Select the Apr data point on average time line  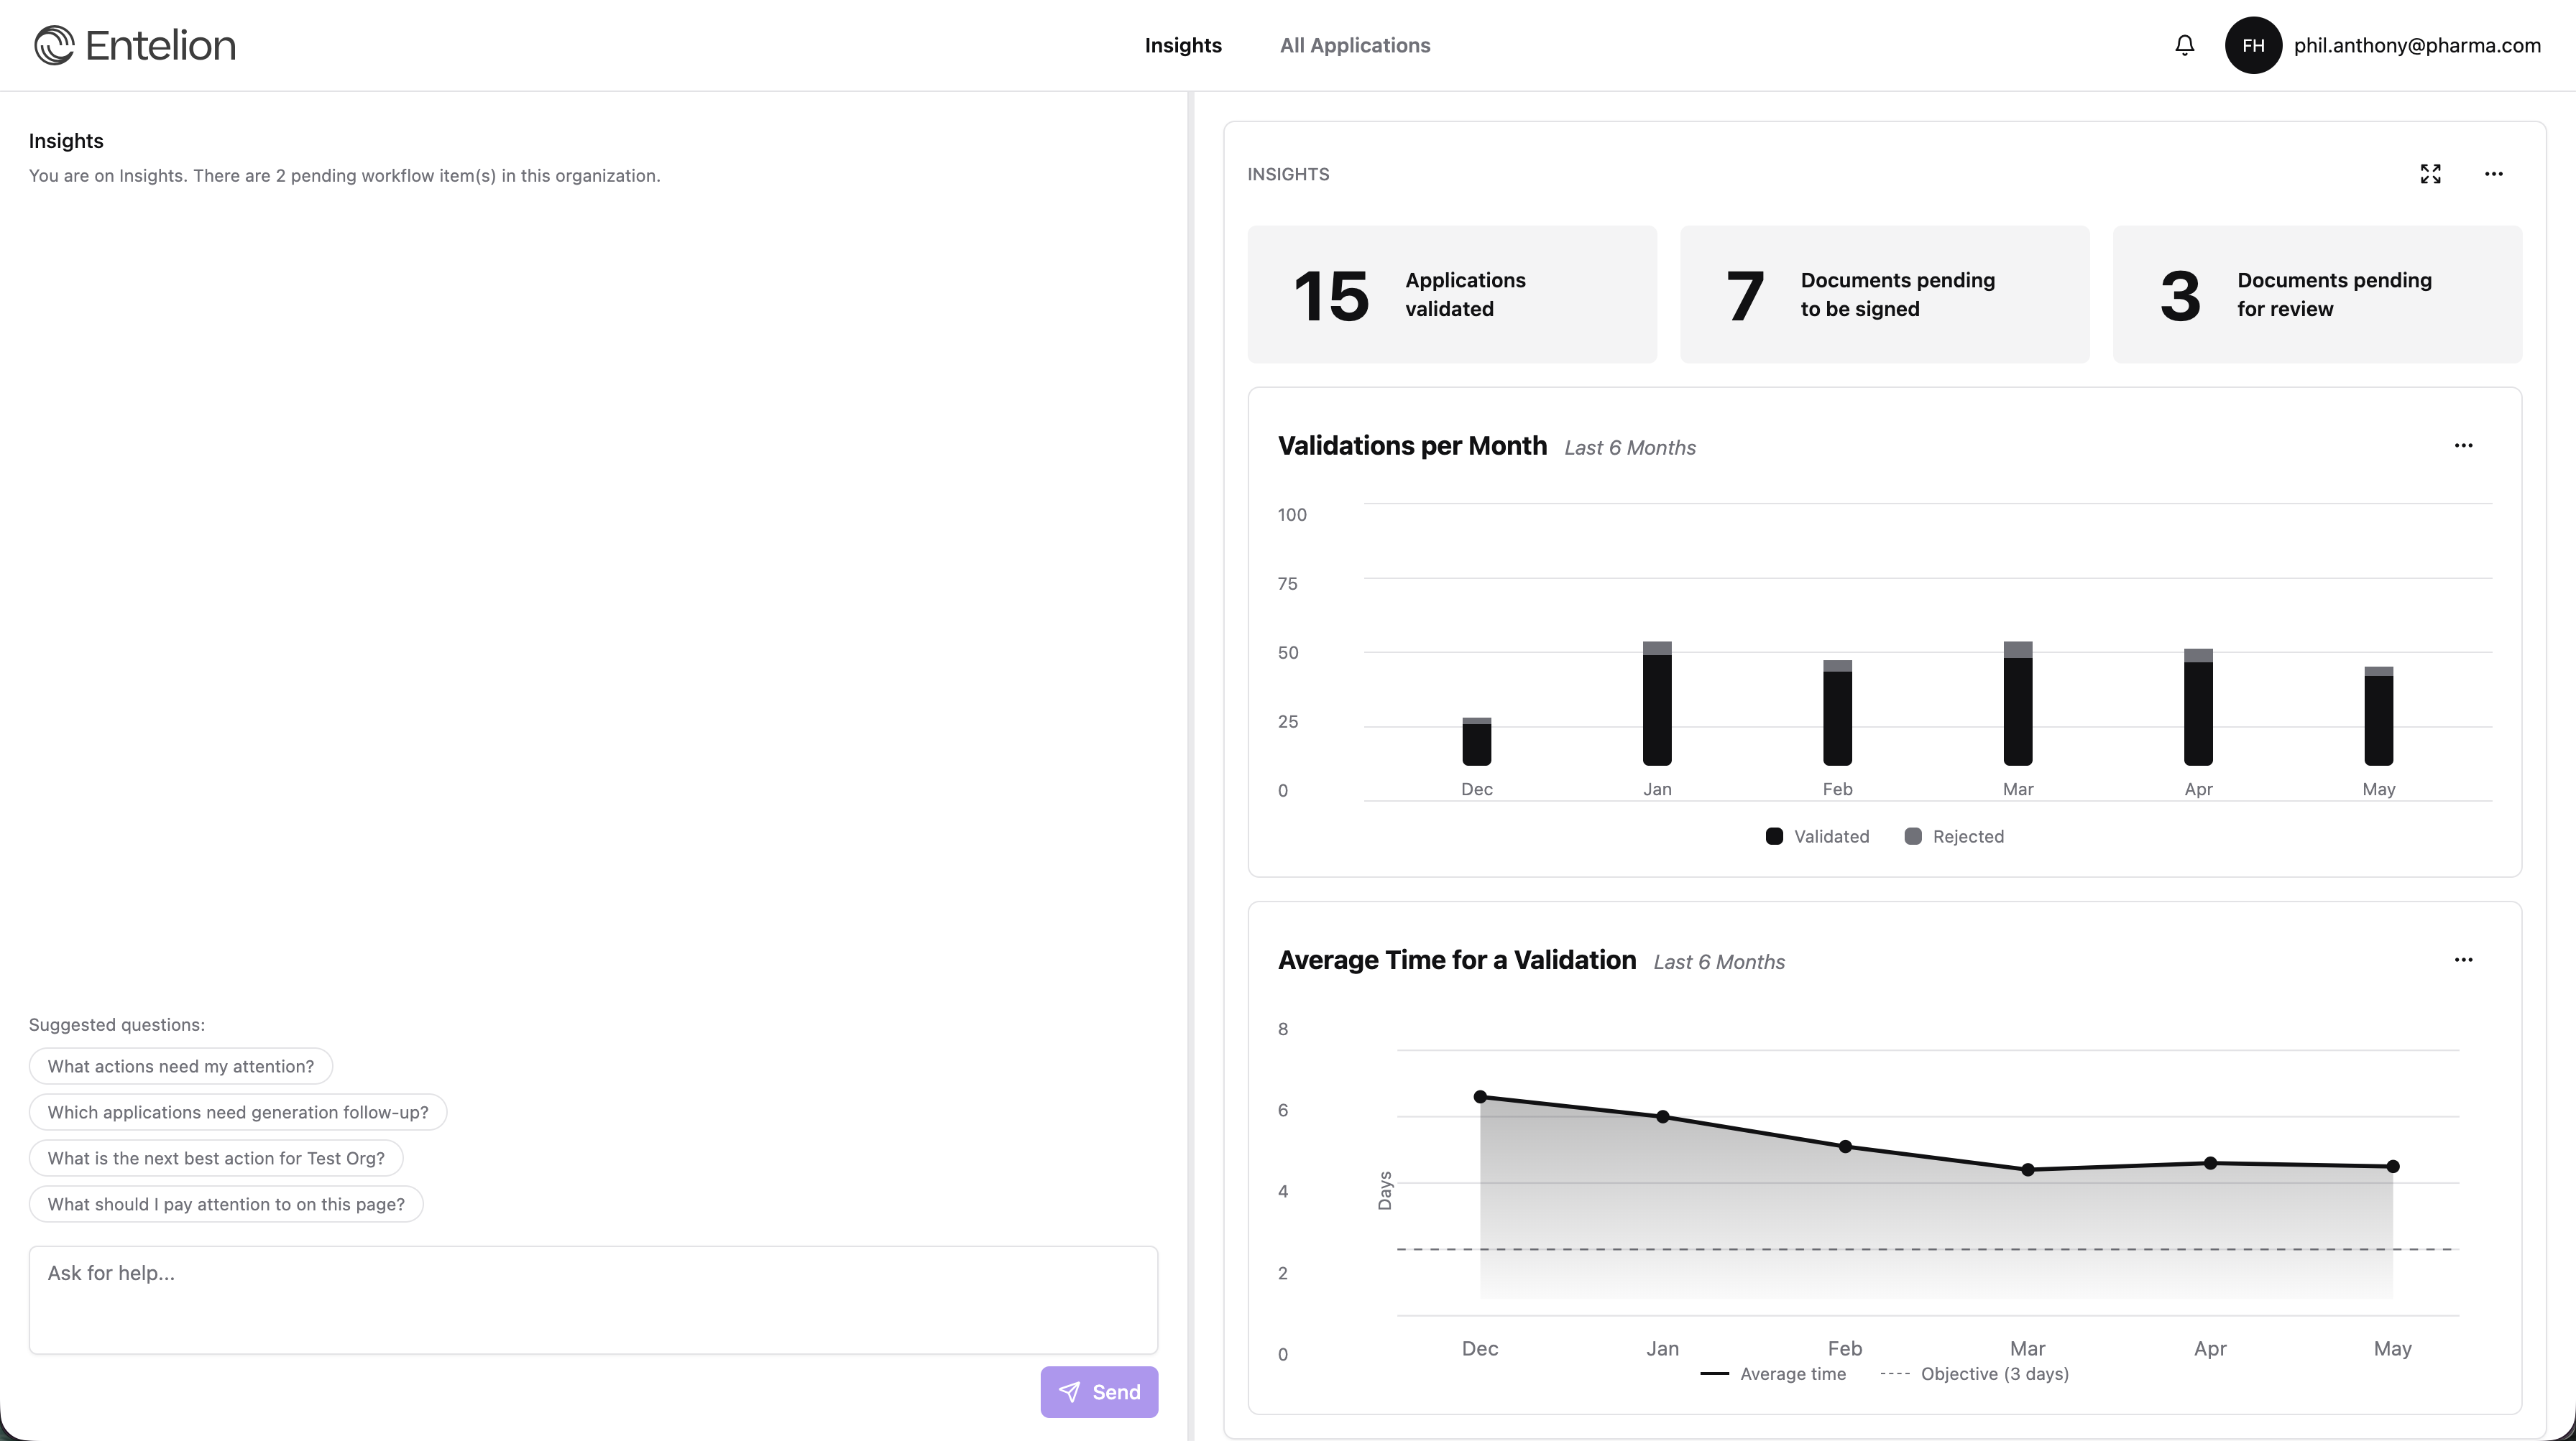point(2210,1163)
